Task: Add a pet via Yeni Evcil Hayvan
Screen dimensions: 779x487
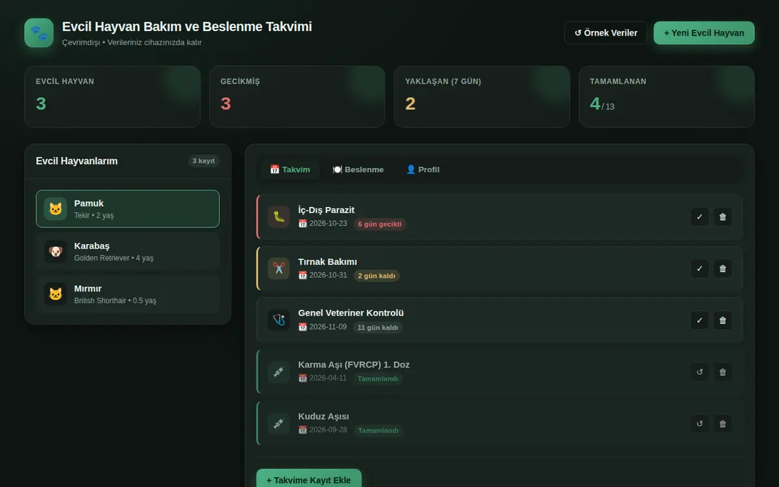Action: click(704, 33)
